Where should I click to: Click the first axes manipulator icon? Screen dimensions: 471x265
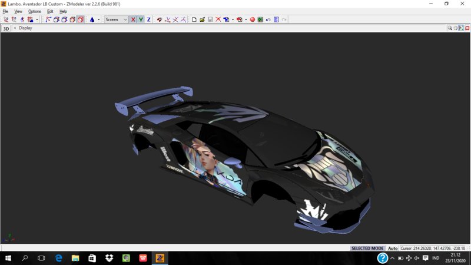coord(168,19)
